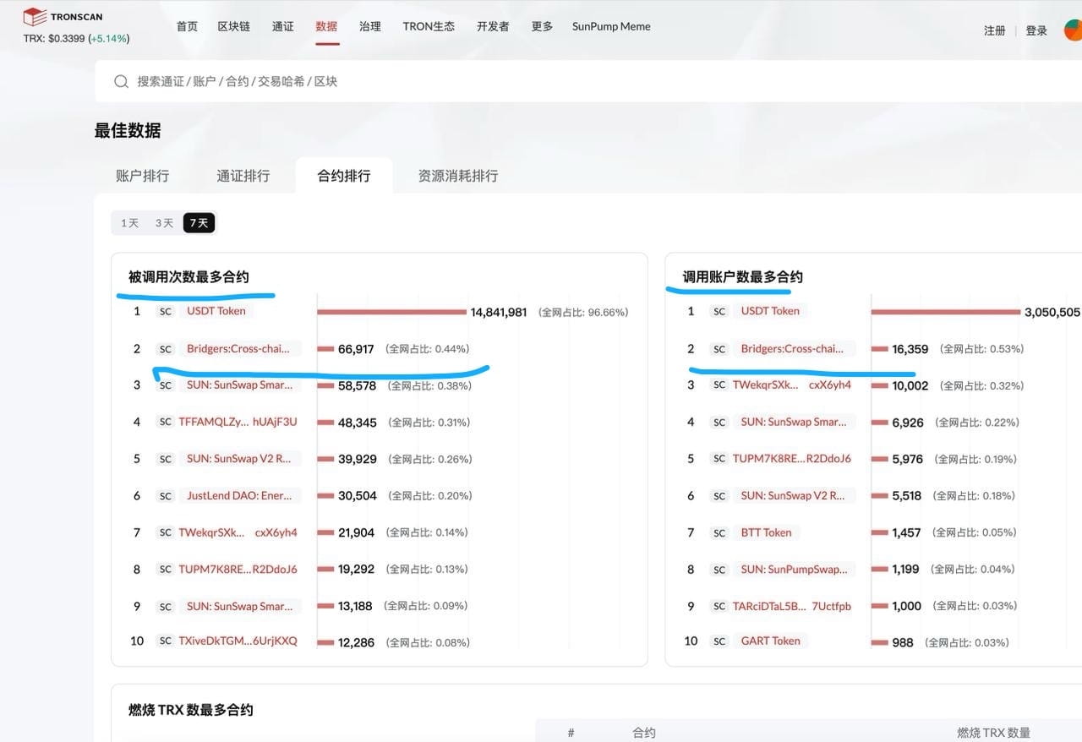Select the 合约排行 tab
The height and width of the screenshot is (742, 1082).
pyautogui.click(x=344, y=176)
